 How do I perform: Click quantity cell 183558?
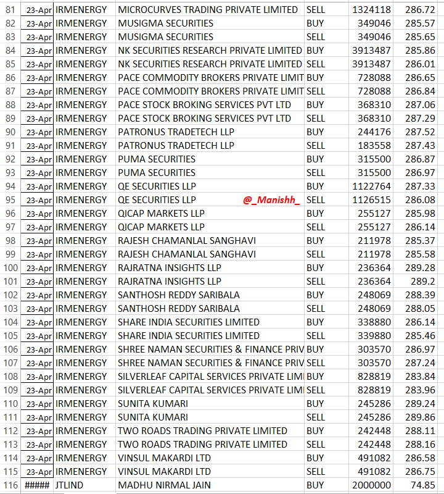pyautogui.click(x=371, y=145)
